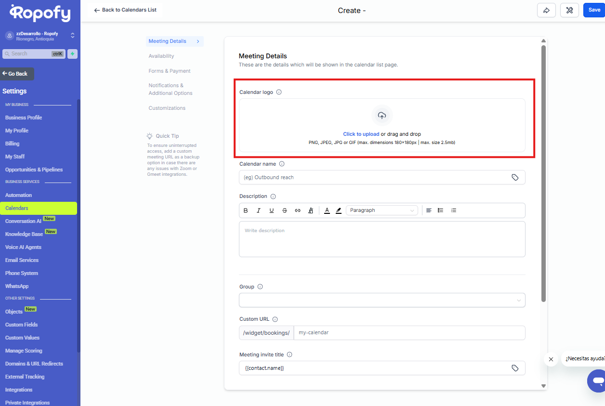
Task: Click the upload cloud icon for calendar logo
Action: pos(382,116)
